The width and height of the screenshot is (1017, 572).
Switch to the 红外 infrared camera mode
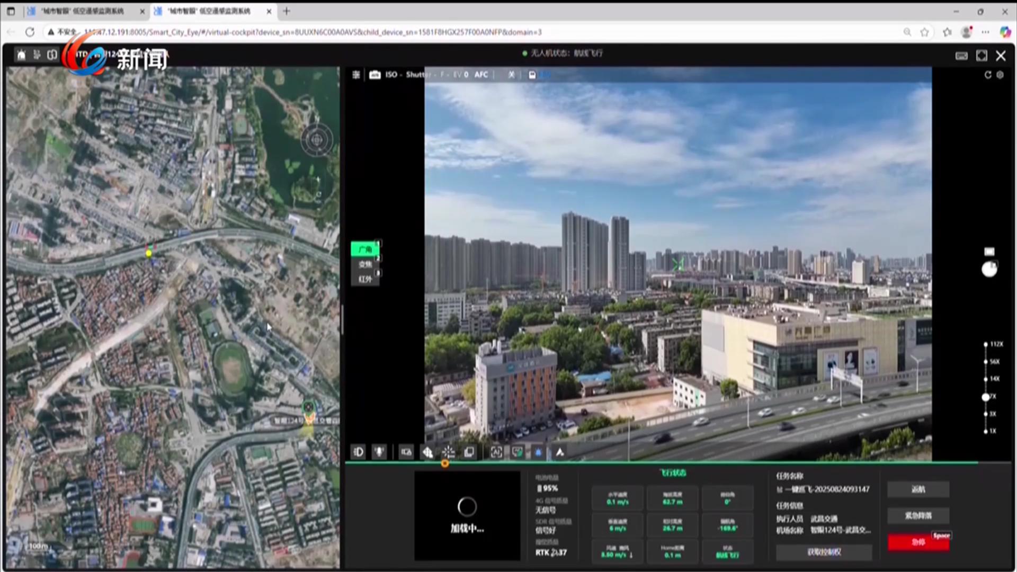(x=365, y=279)
